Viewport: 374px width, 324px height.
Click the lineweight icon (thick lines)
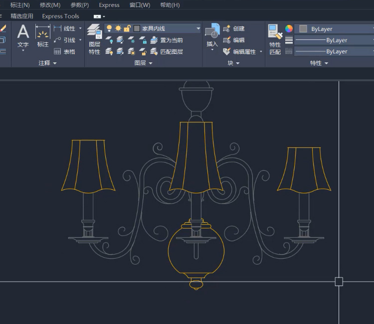coord(289,40)
